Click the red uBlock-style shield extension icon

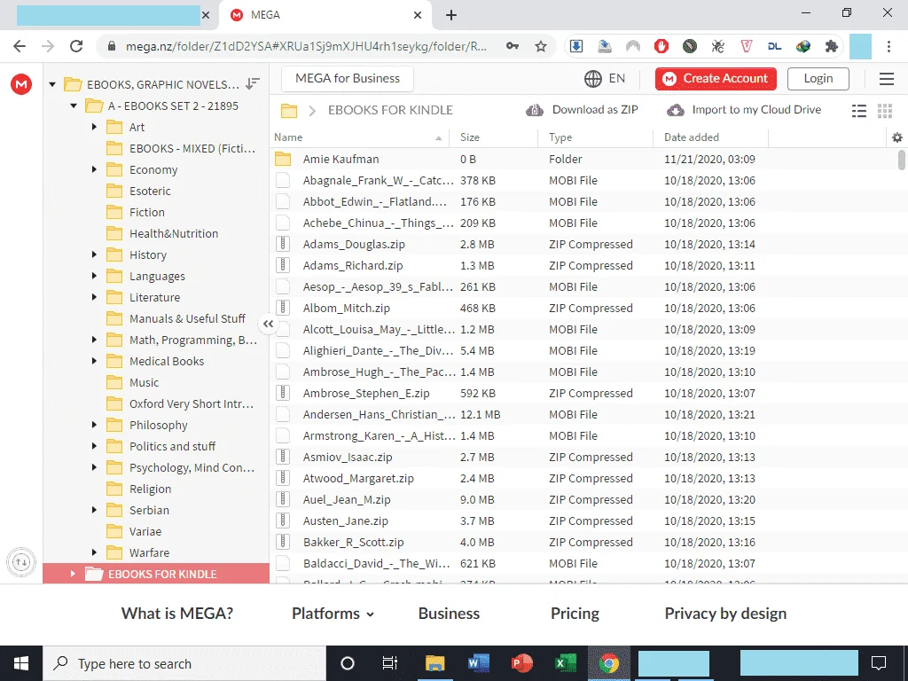pyautogui.click(x=661, y=46)
